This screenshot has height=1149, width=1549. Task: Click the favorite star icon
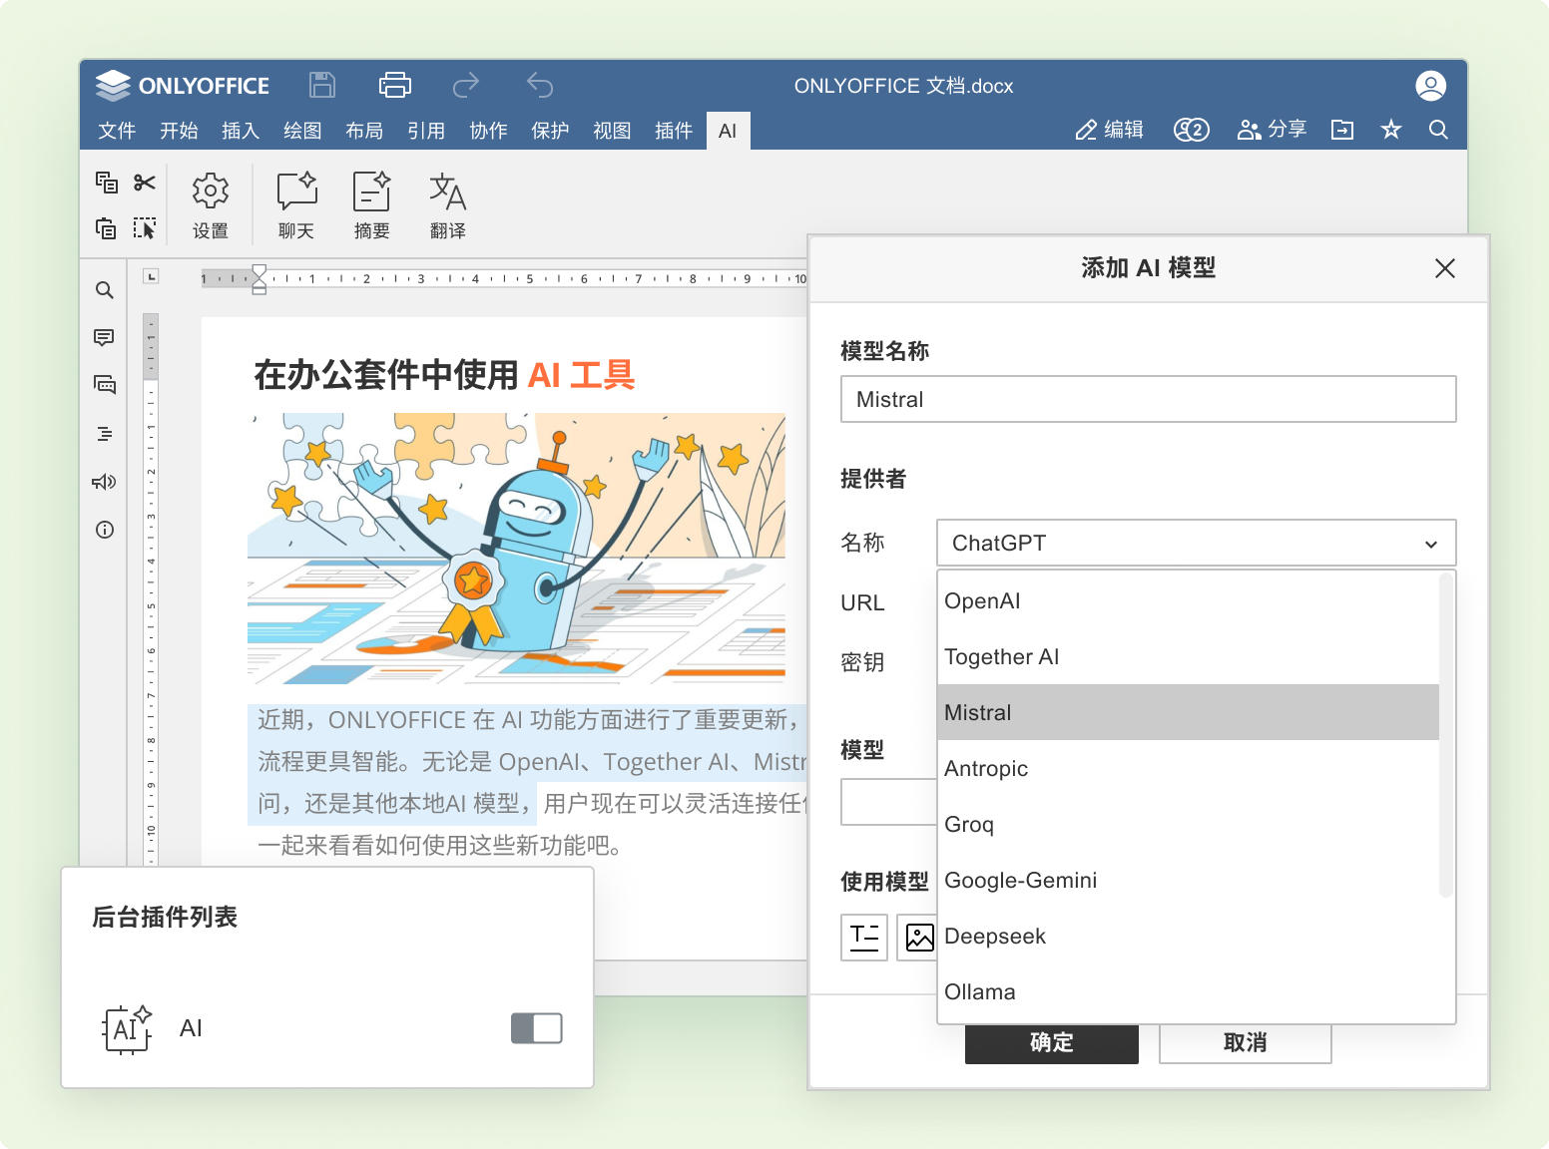point(1390,130)
